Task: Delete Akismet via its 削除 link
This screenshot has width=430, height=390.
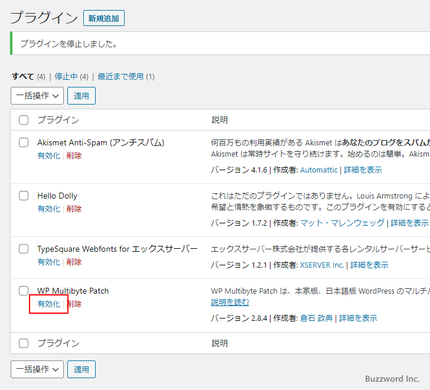Action: (x=74, y=156)
